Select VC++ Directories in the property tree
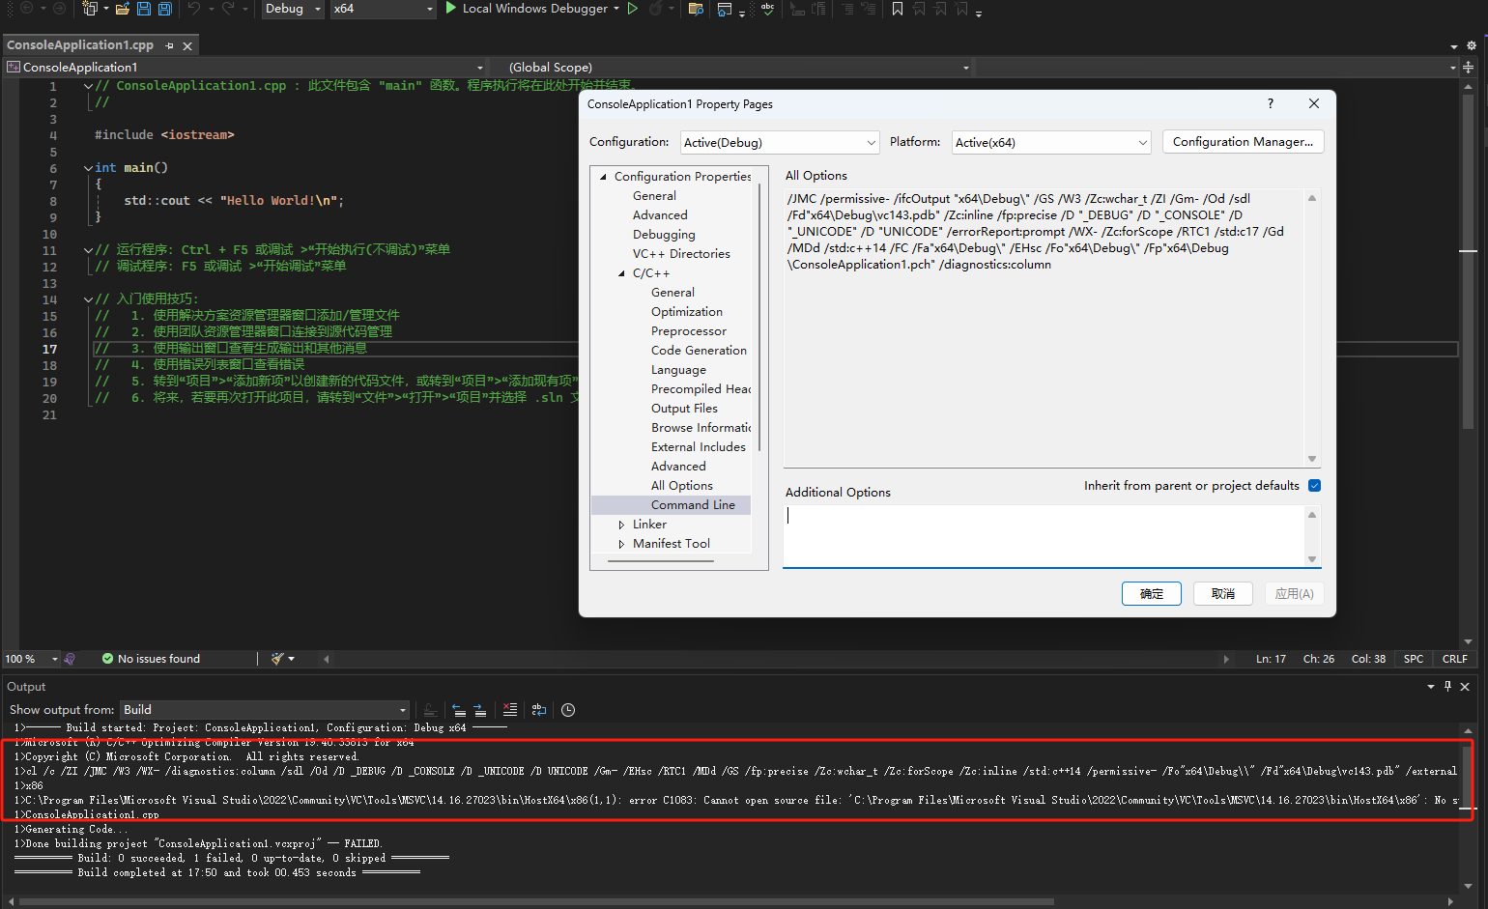The image size is (1488, 909). (x=681, y=254)
